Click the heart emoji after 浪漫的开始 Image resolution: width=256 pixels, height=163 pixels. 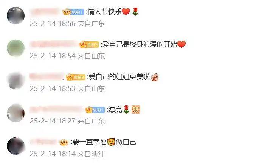click(182, 44)
